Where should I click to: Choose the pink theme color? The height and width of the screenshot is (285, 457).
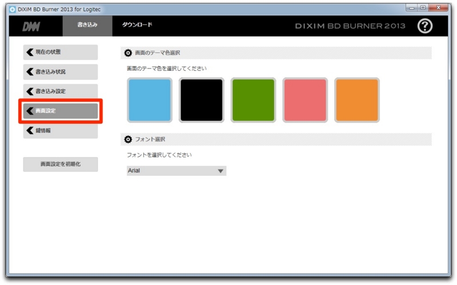305,100
